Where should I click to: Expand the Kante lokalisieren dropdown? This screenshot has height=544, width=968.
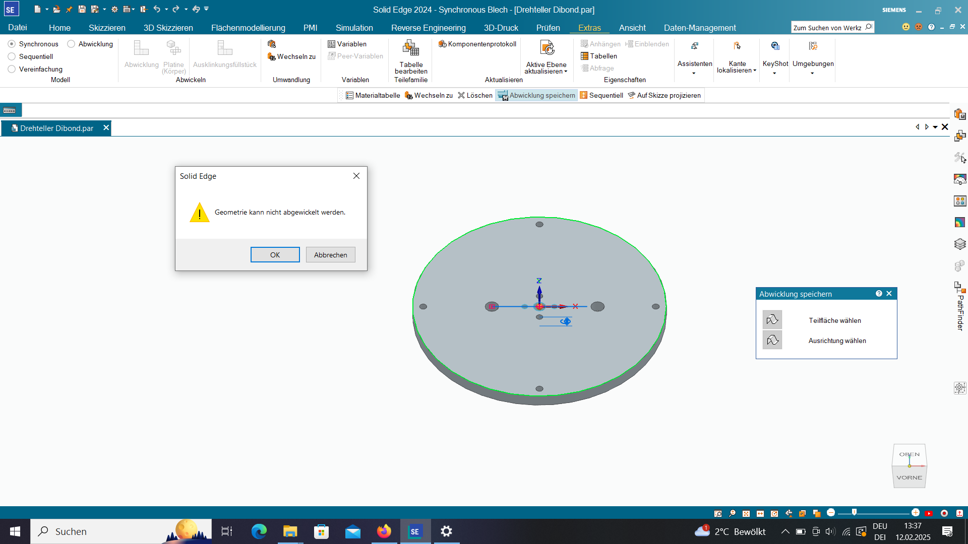[755, 71]
